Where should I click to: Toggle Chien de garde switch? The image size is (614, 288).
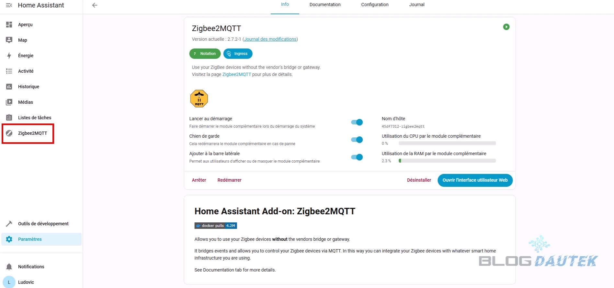357,140
